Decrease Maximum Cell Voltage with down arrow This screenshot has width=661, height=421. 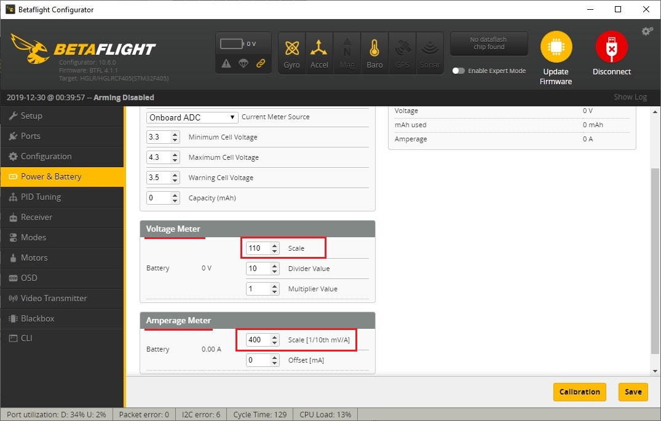175,160
